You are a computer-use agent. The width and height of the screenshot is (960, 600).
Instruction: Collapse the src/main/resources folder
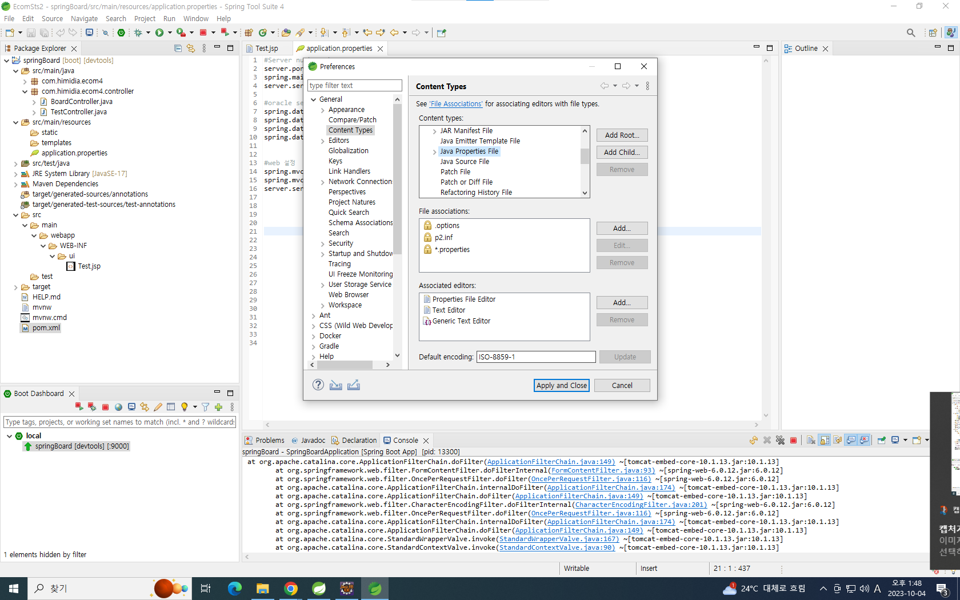pos(15,122)
